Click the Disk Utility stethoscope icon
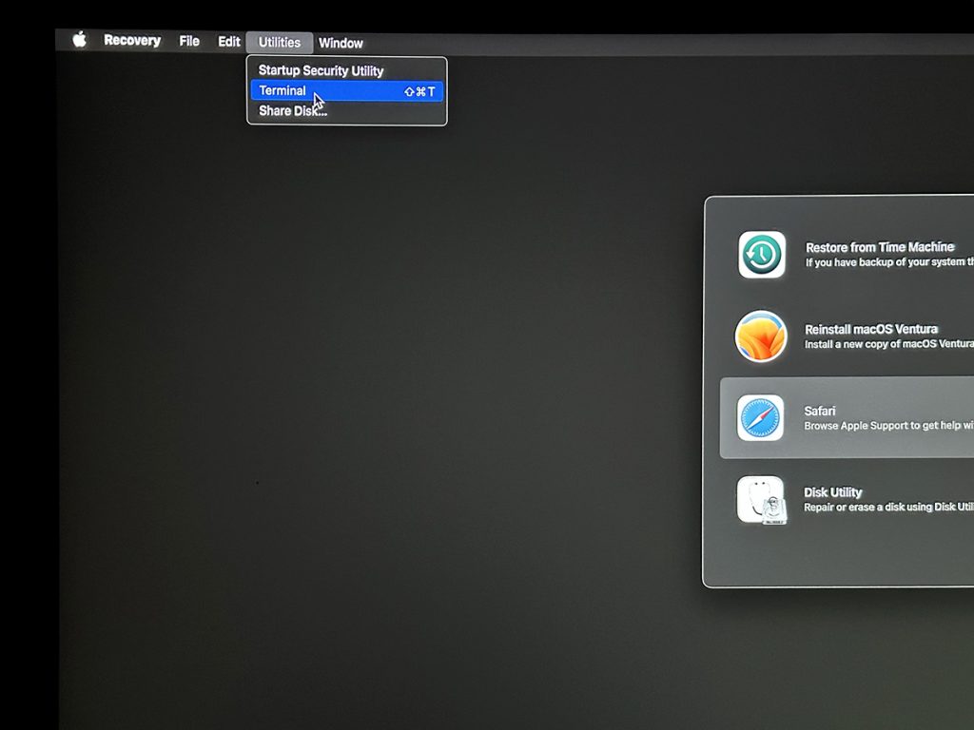This screenshot has width=974, height=730. pyautogui.click(x=761, y=500)
